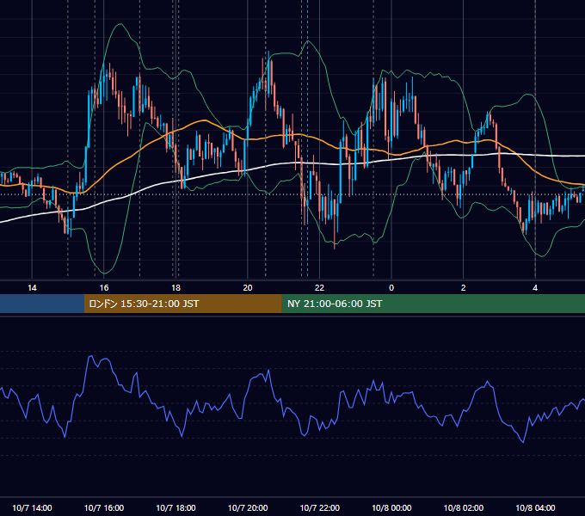585x516 pixels.
Task: Click the 14 hour label on chart axis
Action: click(32, 288)
